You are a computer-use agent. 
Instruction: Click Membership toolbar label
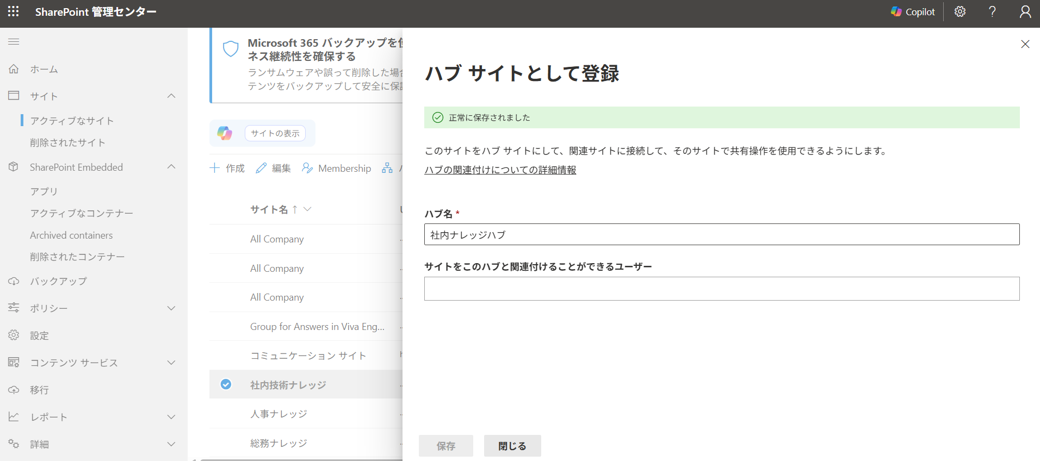click(x=345, y=169)
